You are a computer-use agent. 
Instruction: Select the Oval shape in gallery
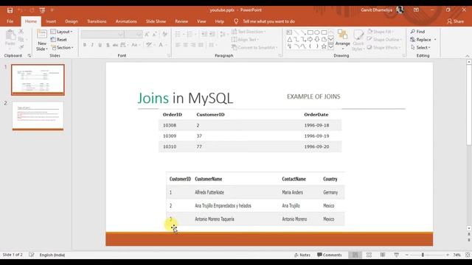tap(317, 32)
